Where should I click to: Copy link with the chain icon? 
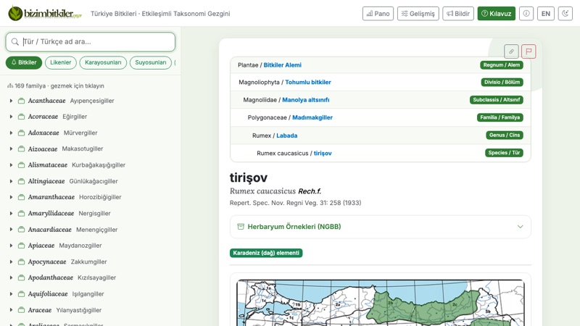coord(511,51)
